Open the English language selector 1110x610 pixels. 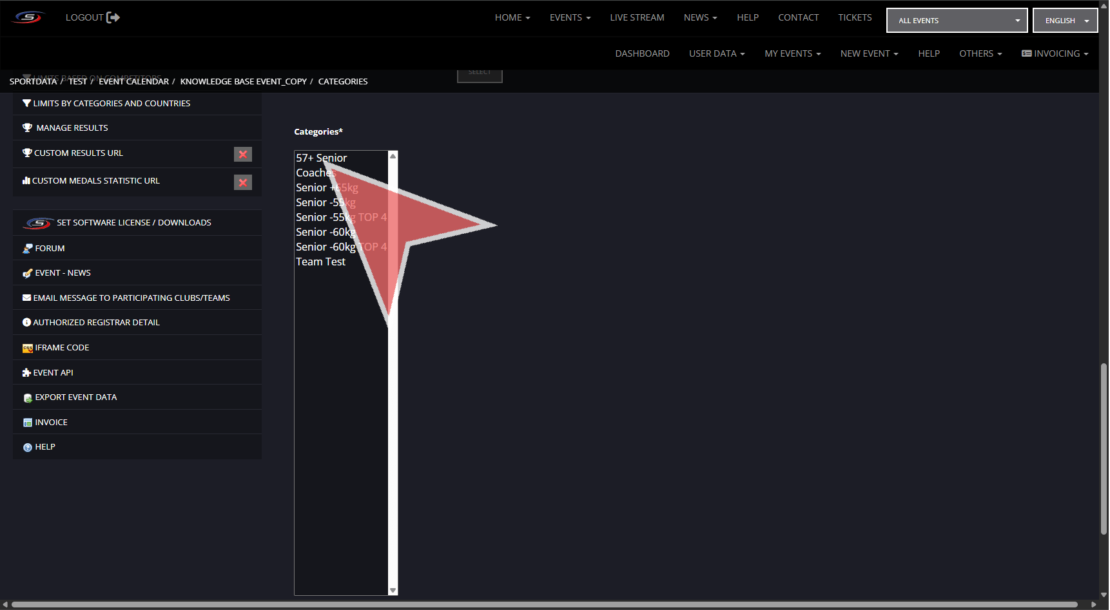(1065, 21)
